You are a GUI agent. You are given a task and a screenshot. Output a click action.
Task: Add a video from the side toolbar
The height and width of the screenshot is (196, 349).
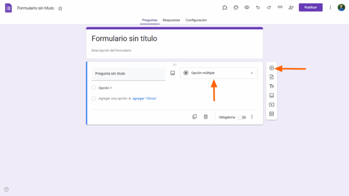click(x=271, y=104)
